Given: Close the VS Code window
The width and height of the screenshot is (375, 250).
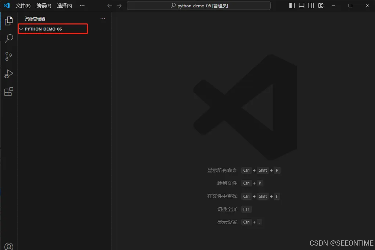Looking at the screenshot, I should coord(367,6).
